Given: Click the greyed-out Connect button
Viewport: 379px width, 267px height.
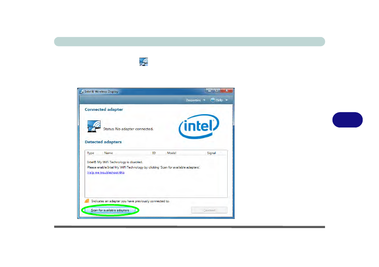Looking at the screenshot, I should click(209, 210).
